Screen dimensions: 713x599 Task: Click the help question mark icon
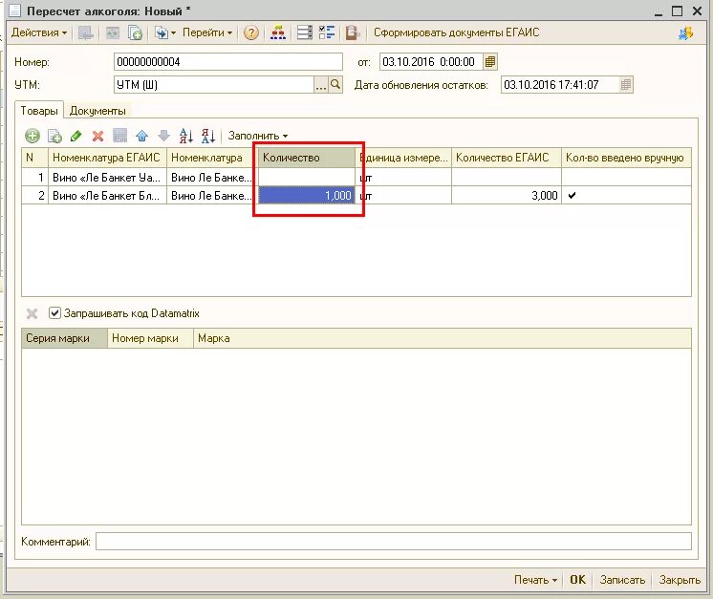[x=251, y=32]
